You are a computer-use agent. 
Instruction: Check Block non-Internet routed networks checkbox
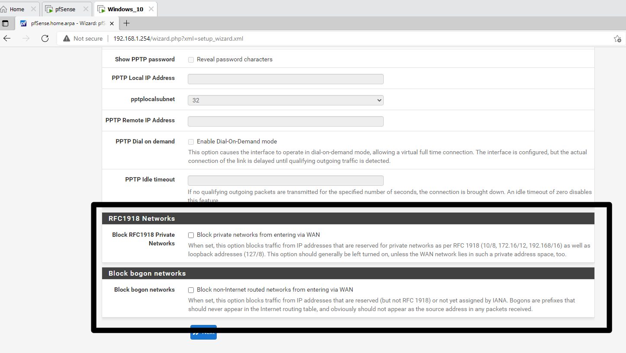tap(191, 290)
